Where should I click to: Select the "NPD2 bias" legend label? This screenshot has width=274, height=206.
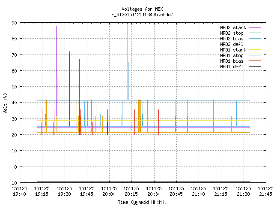(232, 39)
